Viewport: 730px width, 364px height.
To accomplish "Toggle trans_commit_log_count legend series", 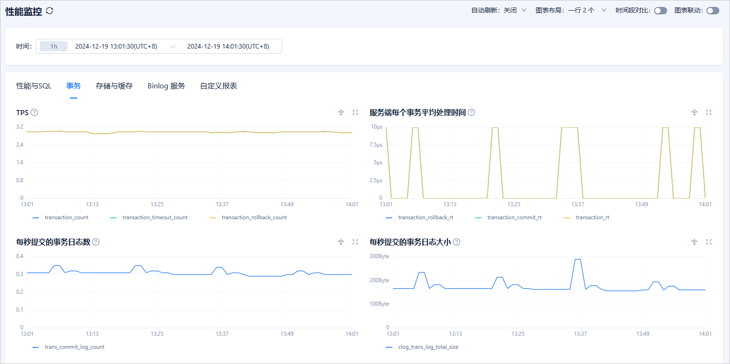I will click(68, 347).
